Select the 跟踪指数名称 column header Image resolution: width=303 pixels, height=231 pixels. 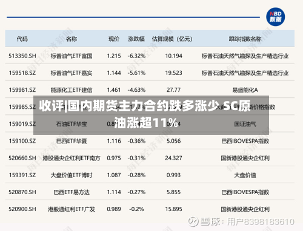[245, 39]
